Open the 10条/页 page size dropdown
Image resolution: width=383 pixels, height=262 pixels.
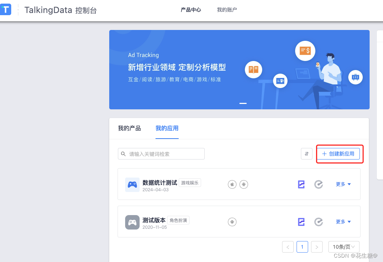click(x=343, y=246)
